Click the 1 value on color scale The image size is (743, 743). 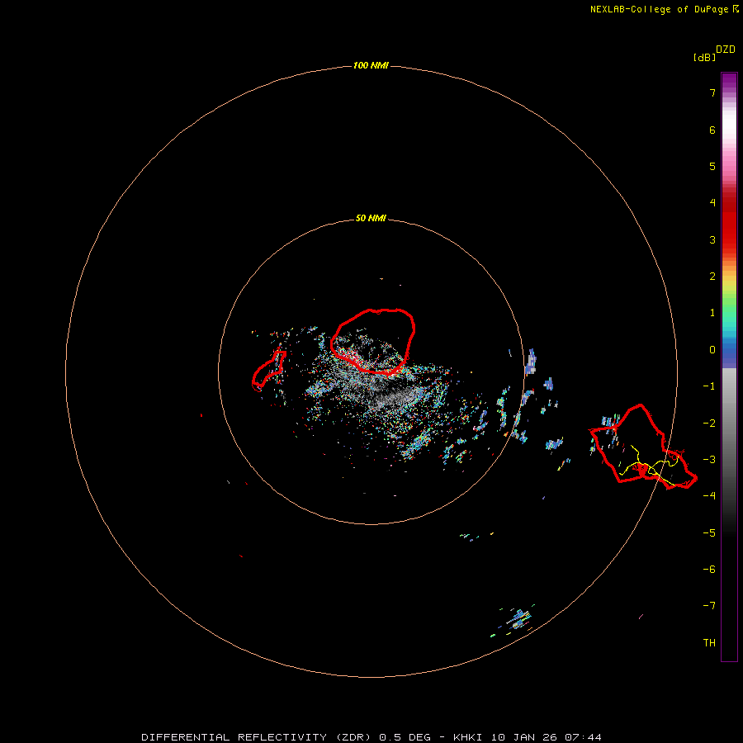click(712, 313)
